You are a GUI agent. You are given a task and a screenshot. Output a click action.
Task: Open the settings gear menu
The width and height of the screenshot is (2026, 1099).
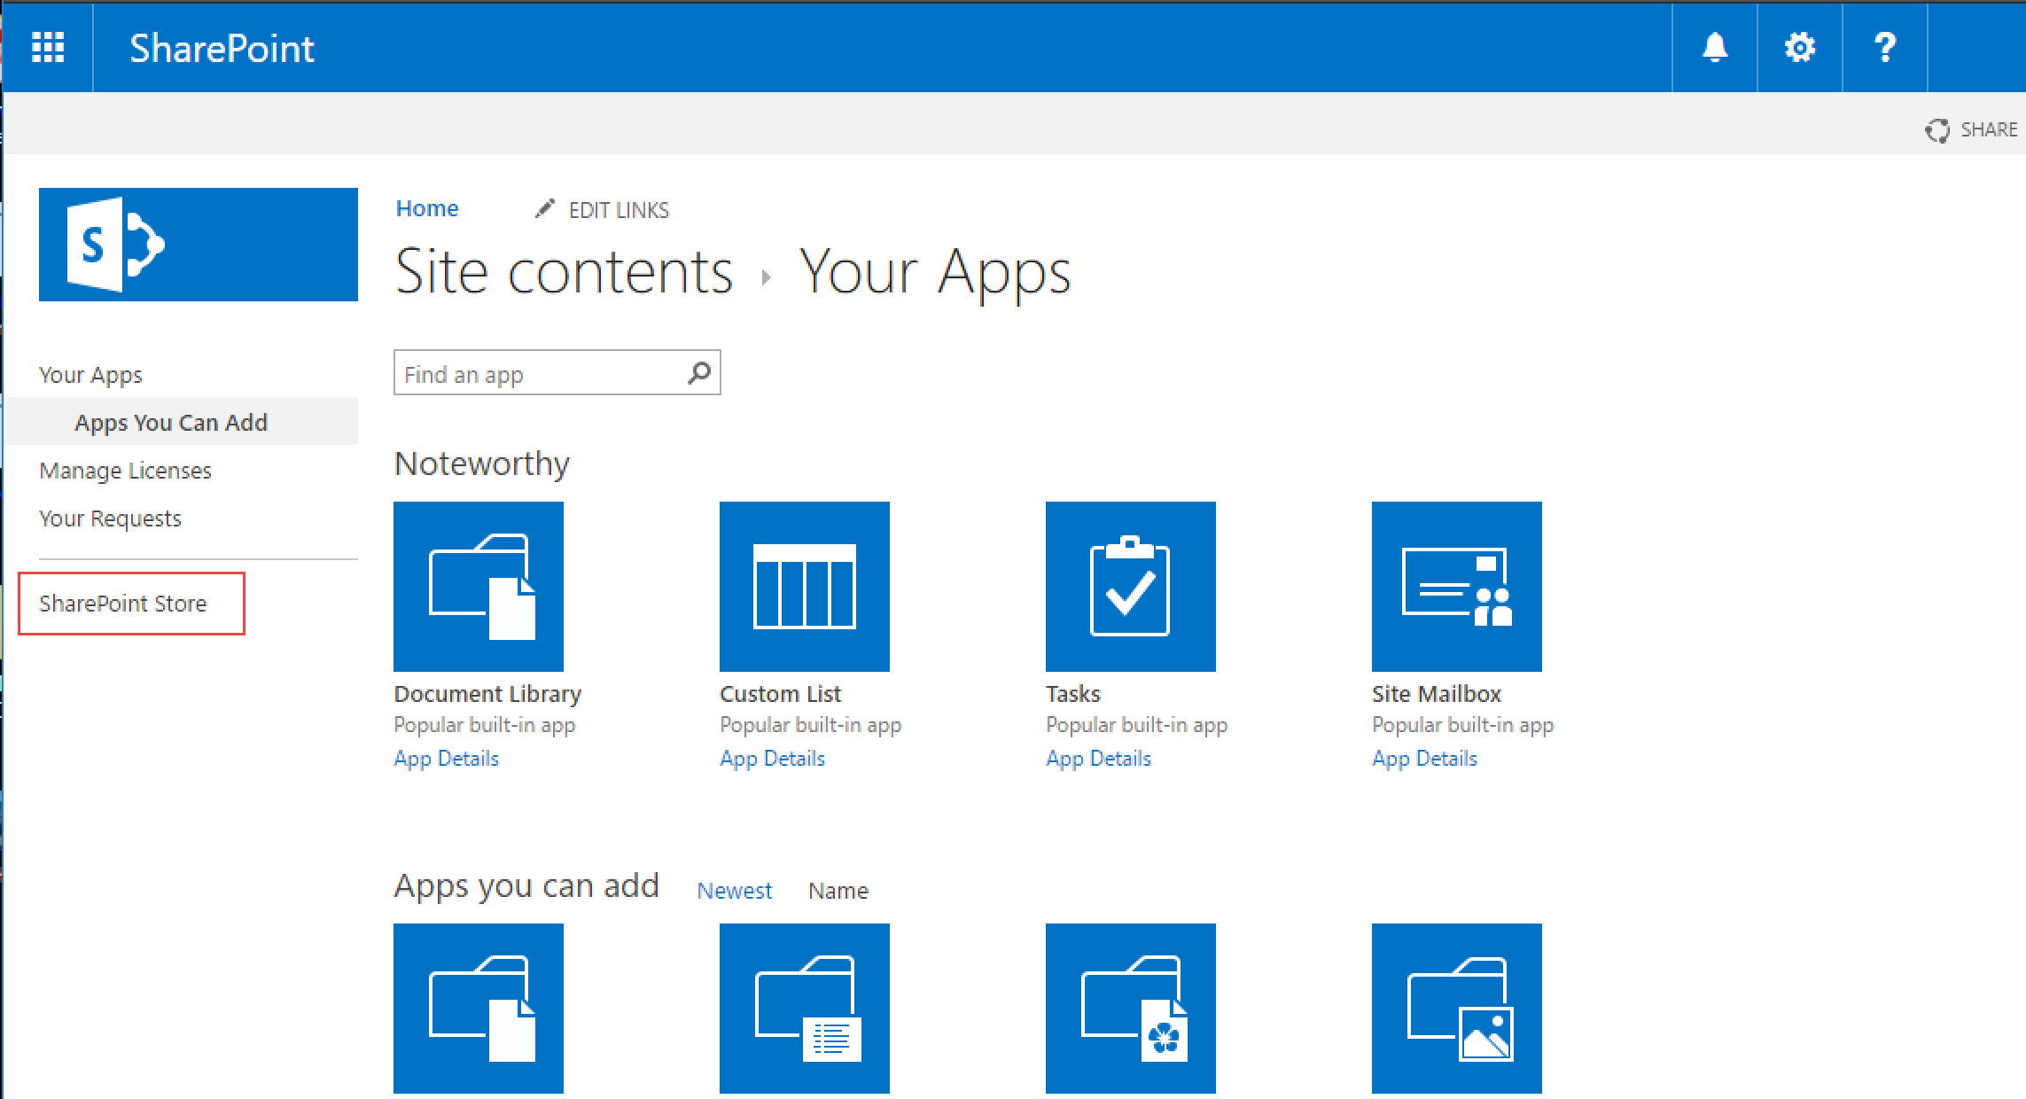tap(1799, 47)
